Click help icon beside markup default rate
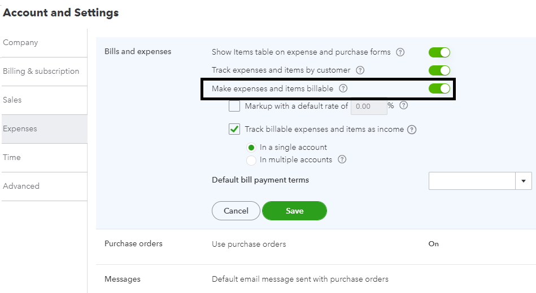The height and width of the screenshot is (293, 536). click(x=403, y=105)
